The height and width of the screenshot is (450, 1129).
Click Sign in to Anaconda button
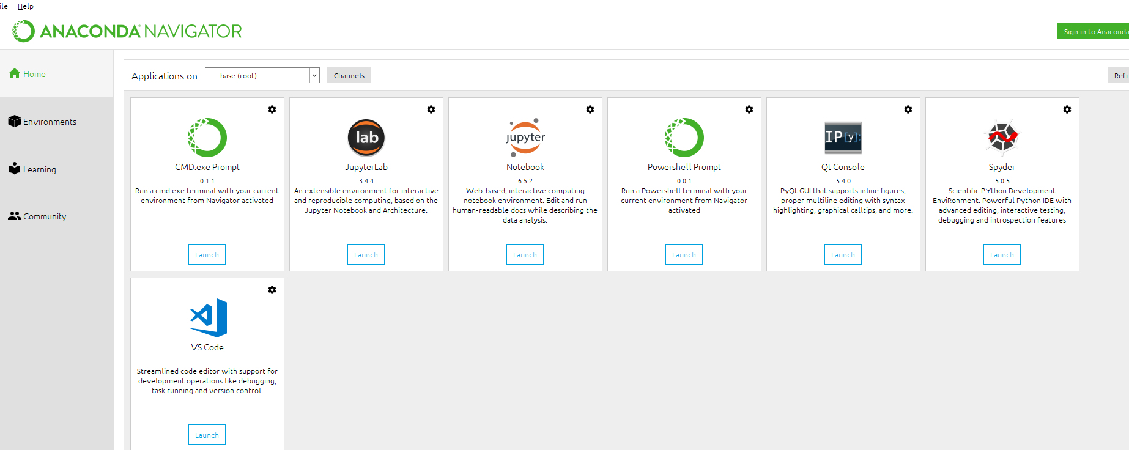pos(1094,31)
